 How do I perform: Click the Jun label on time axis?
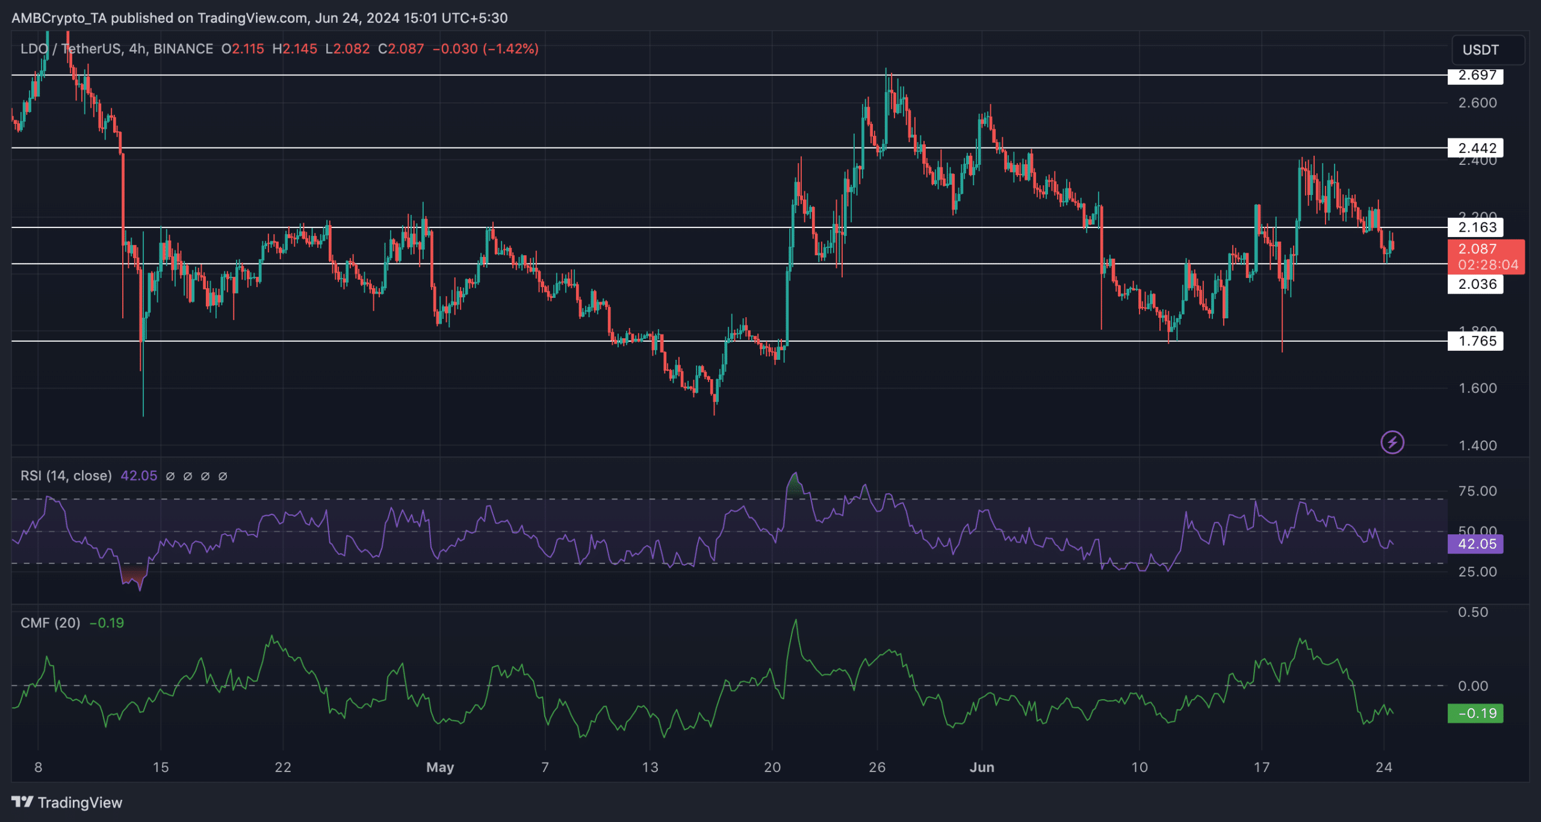[982, 767]
